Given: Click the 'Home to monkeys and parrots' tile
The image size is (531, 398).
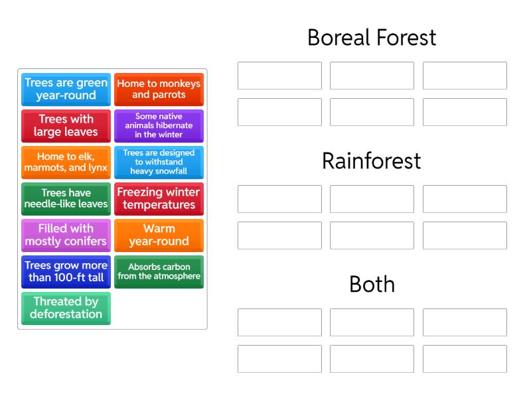Looking at the screenshot, I should pos(159,90).
